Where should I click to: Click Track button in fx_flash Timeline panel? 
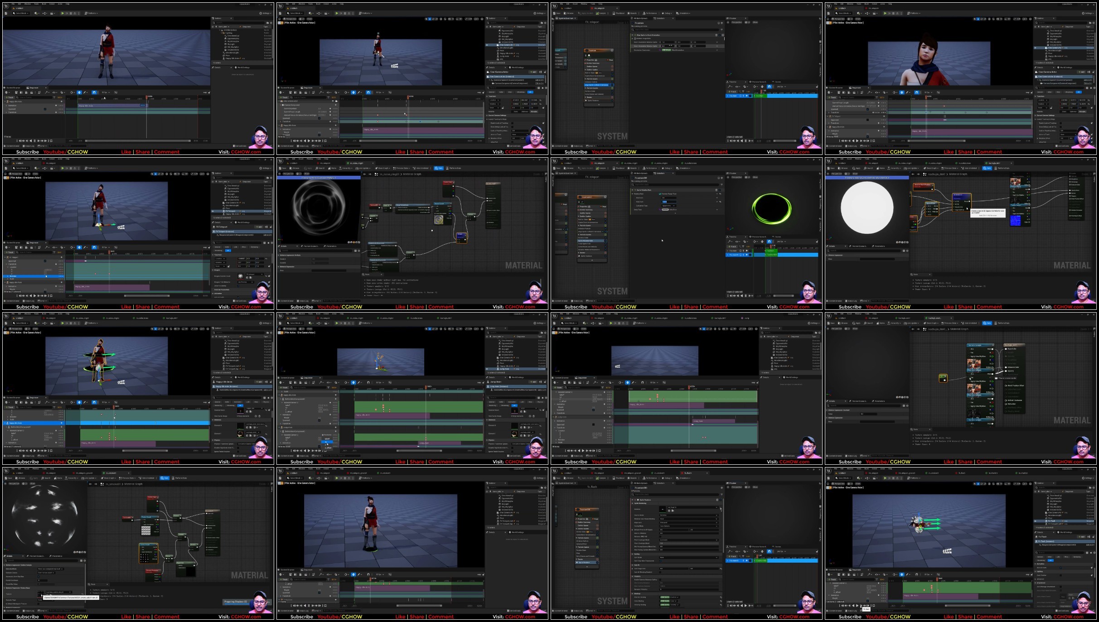tap(732, 556)
